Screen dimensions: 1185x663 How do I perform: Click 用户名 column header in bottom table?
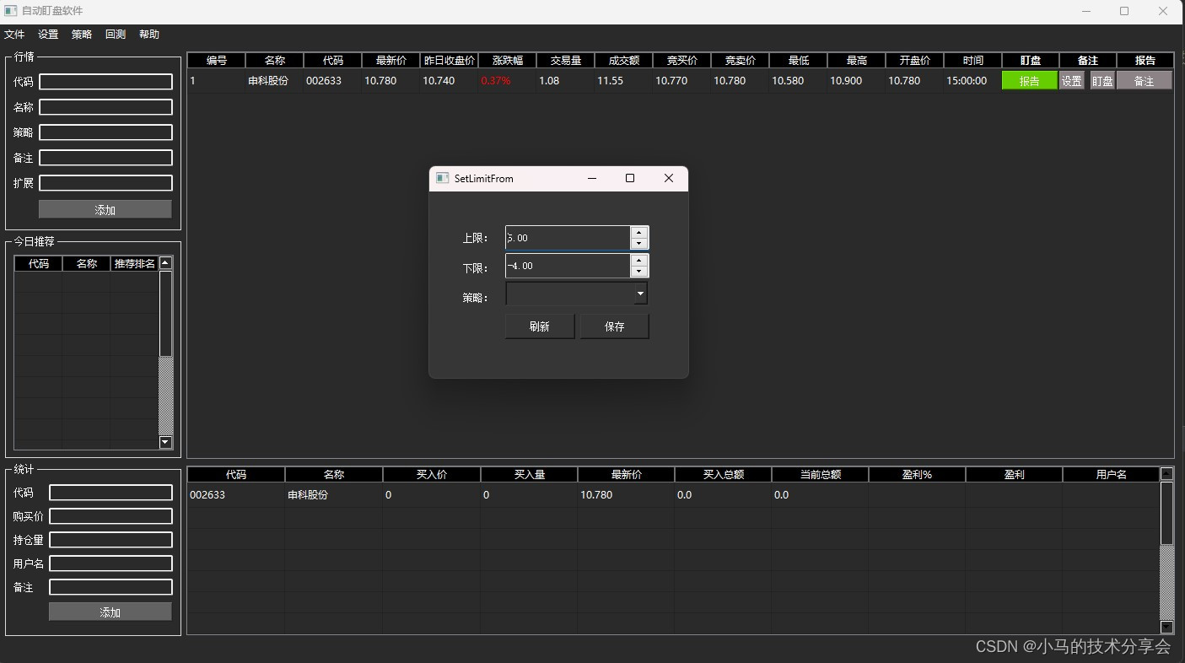tap(1111, 475)
